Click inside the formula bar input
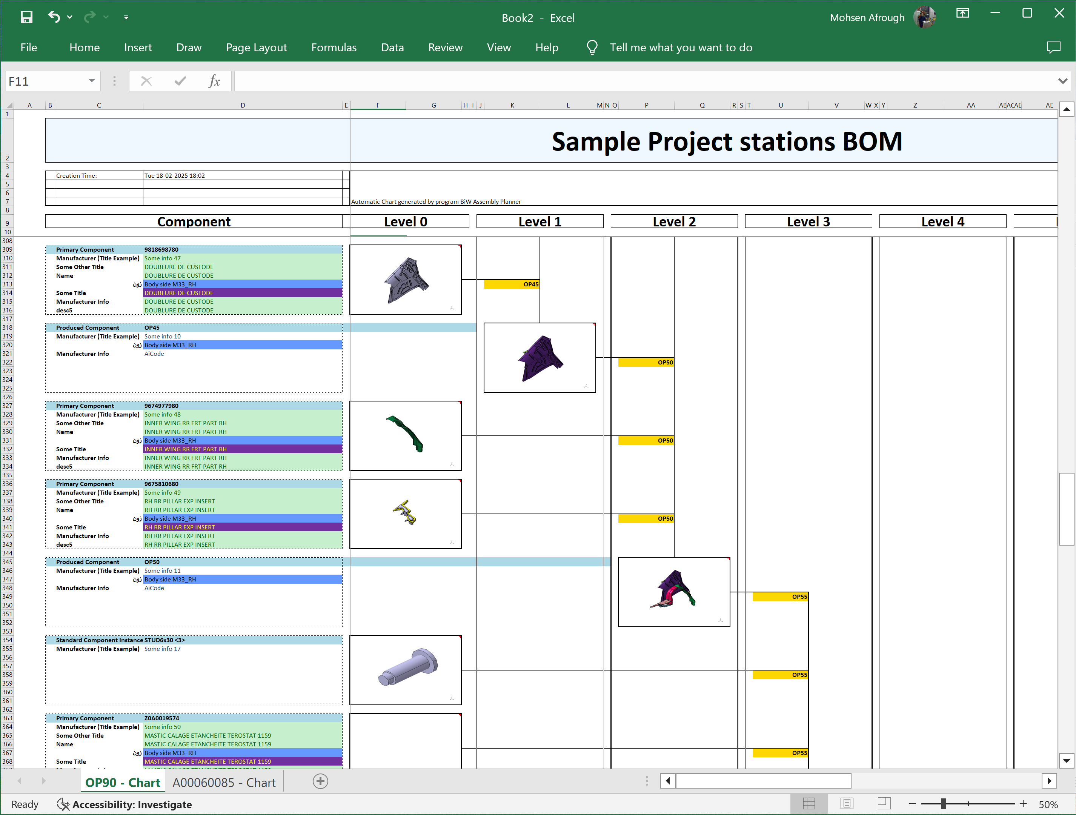The width and height of the screenshot is (1076, 815). tap(644, 81)
